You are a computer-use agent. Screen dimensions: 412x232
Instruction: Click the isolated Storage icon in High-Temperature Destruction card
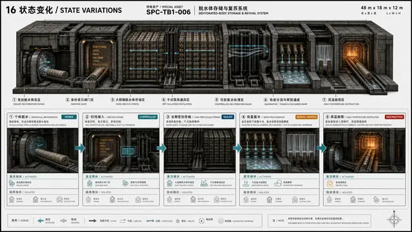tap(353, 200)
